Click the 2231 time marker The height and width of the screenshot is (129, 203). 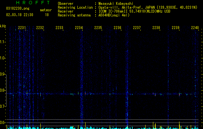click(22, 28)
